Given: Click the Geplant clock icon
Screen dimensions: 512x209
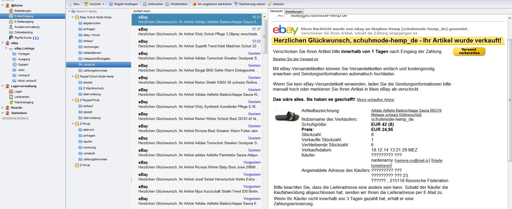Looking at the screenshot, I should pyautogui.click(x=15, y=65).
